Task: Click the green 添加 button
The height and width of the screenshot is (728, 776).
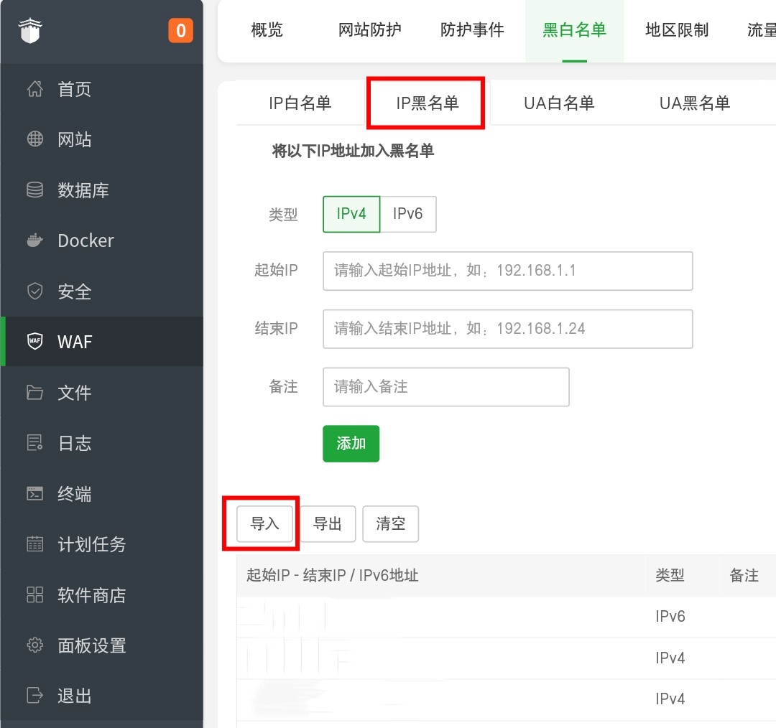Action: coord(351,444)
